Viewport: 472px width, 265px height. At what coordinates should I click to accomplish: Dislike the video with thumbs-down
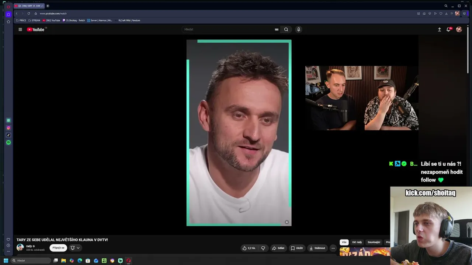click(x=263, y=248)
